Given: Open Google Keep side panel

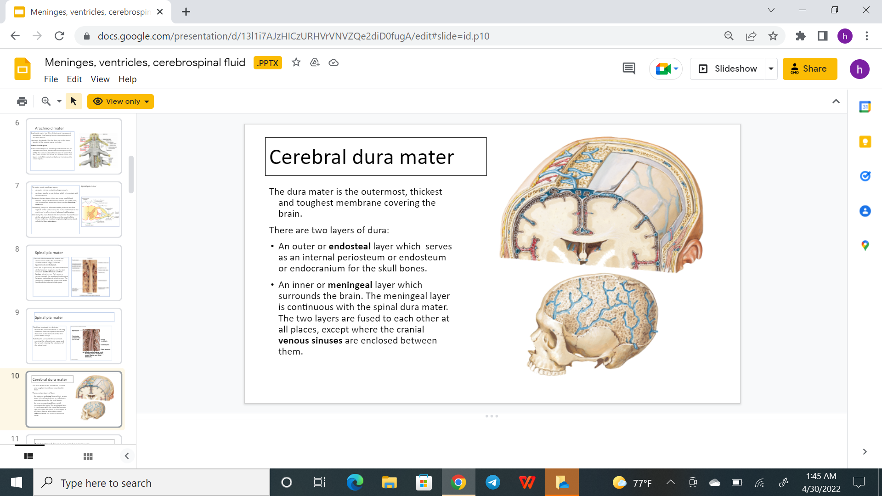Looking at the screenshot, I should coord(865,141).
